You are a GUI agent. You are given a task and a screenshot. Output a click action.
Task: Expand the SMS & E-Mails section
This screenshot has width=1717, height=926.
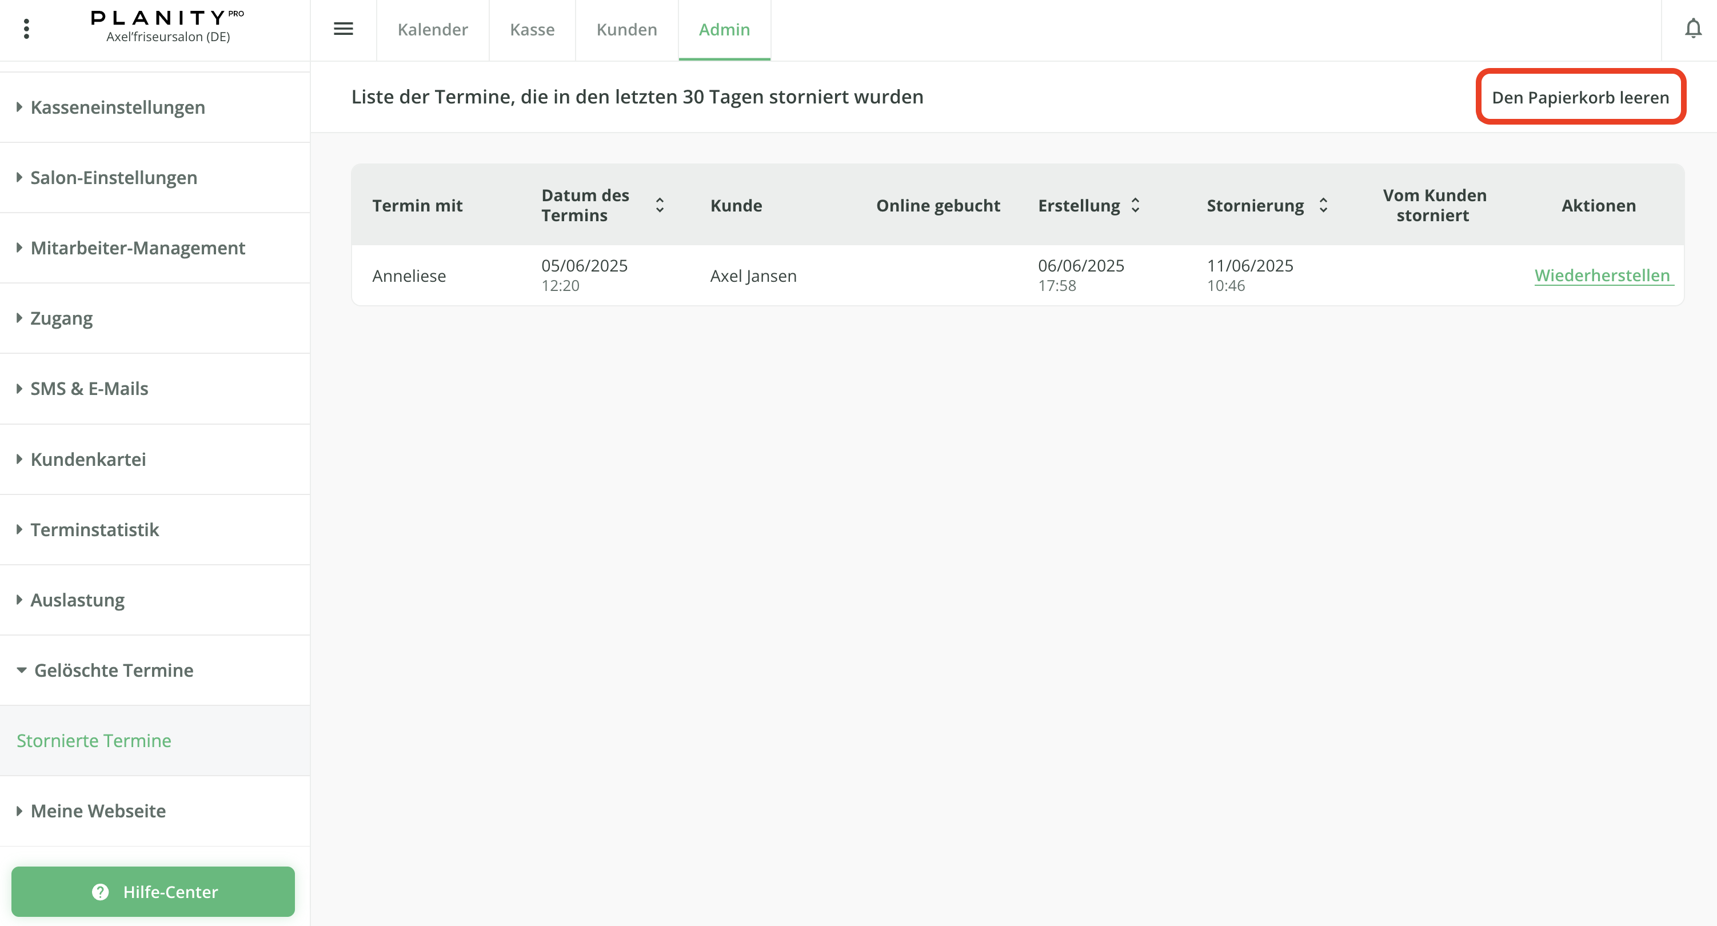click(89, 388)
